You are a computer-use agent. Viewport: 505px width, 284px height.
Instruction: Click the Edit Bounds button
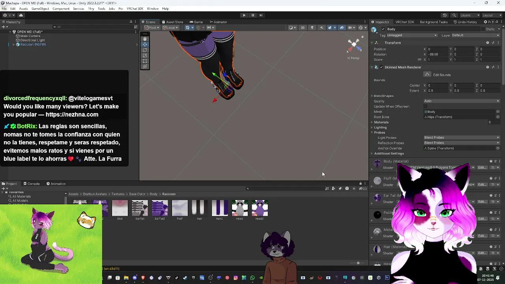427,75
